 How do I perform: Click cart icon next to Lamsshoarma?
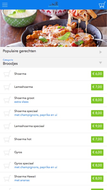[7, 87]
